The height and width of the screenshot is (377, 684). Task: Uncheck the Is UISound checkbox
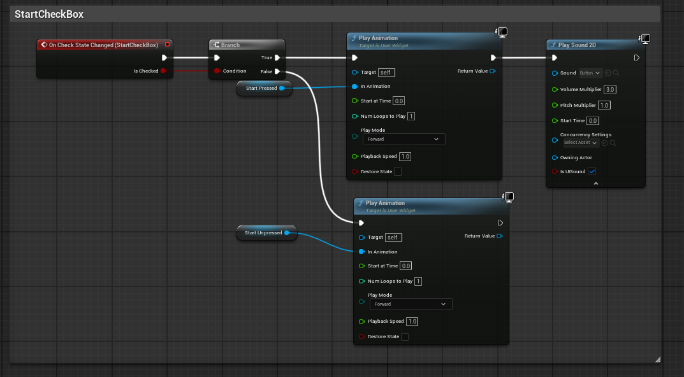point(592,171)
